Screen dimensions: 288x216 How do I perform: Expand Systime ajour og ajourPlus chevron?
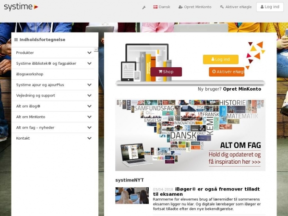89,85
